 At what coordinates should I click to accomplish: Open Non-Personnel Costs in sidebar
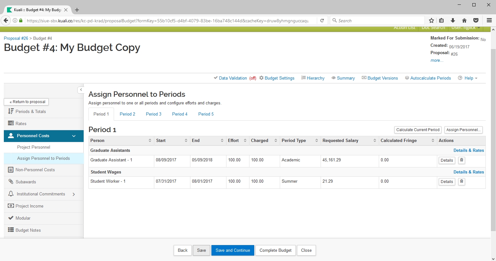[x=35, y=170]
